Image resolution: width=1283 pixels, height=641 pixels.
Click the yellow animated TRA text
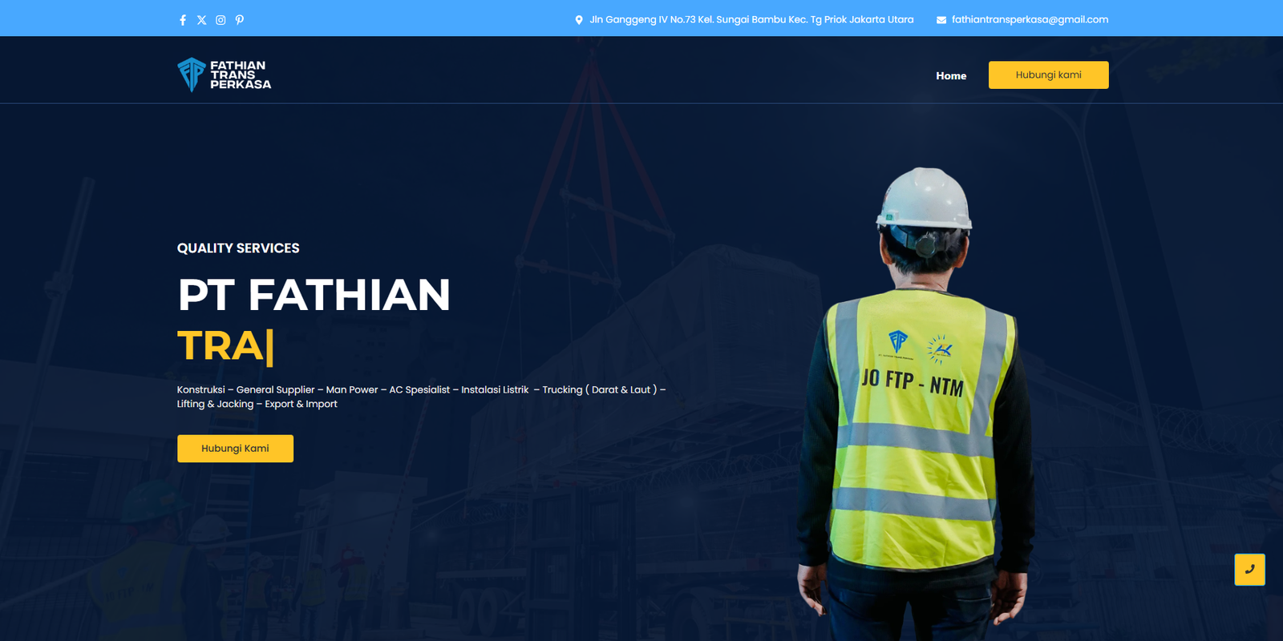coord(221,346)
